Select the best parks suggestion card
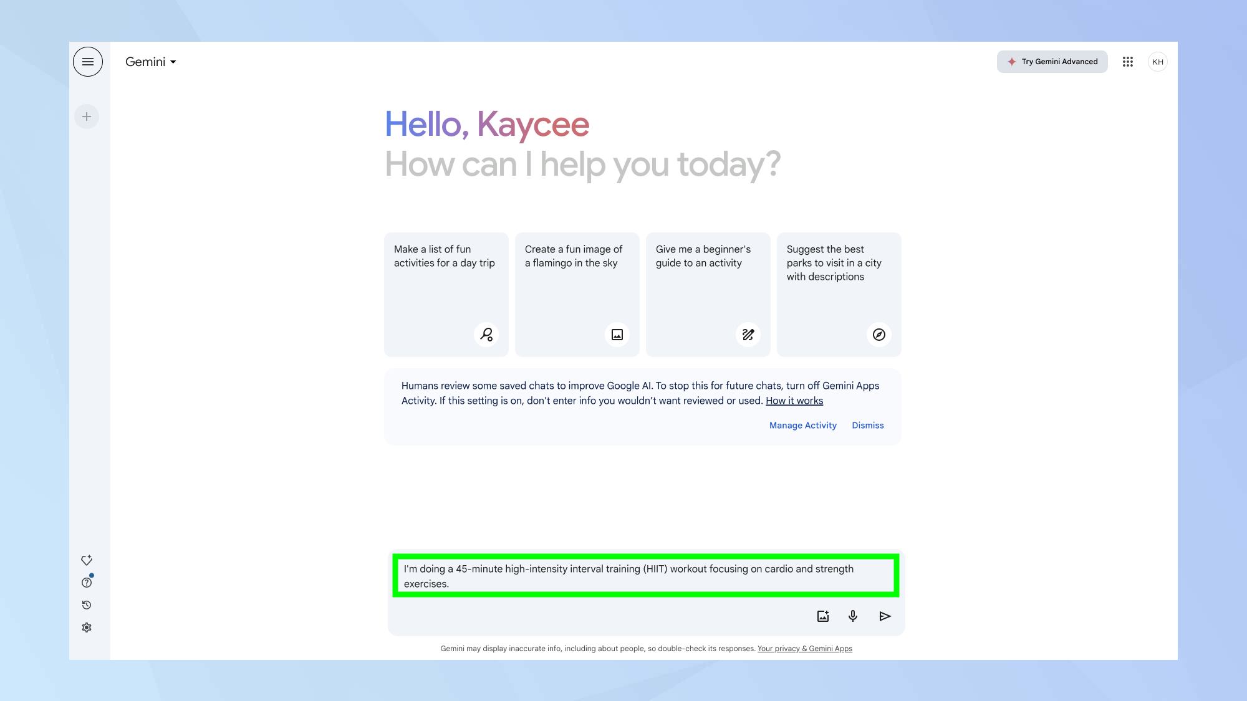This screenshot has height=701, width=1247. tap(839, 294)
